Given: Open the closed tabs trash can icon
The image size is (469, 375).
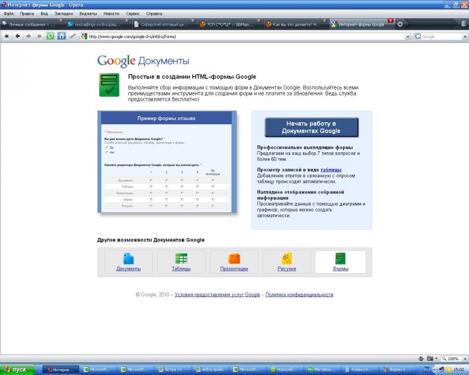Looking at the screenshot, I should 463,24.
